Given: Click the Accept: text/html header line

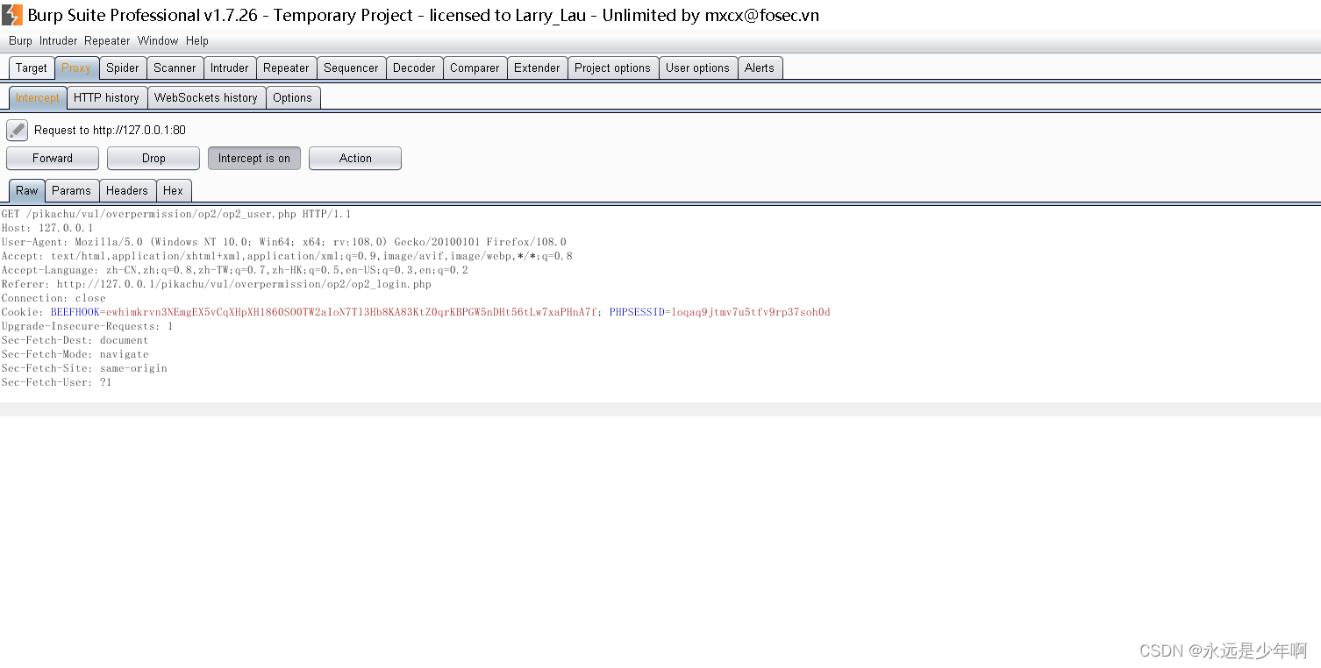Looking at the screenshot, I should pyautogui.click(x=287, y=256).
